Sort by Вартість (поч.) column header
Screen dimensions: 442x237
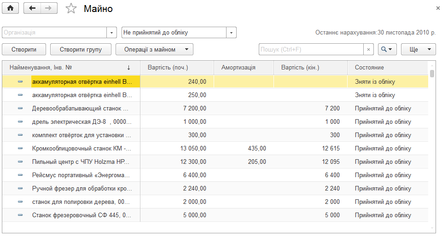tap(177, 68)
